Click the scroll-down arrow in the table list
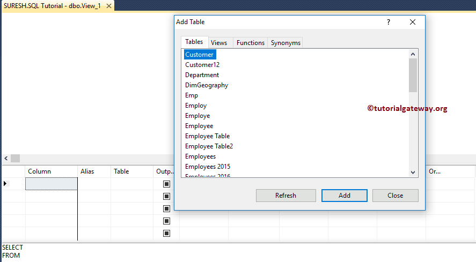 pos(413,172)
